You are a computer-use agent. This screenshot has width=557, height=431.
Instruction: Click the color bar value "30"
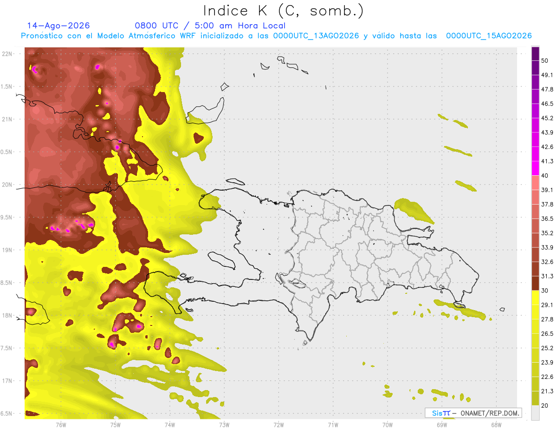[545, 291]
